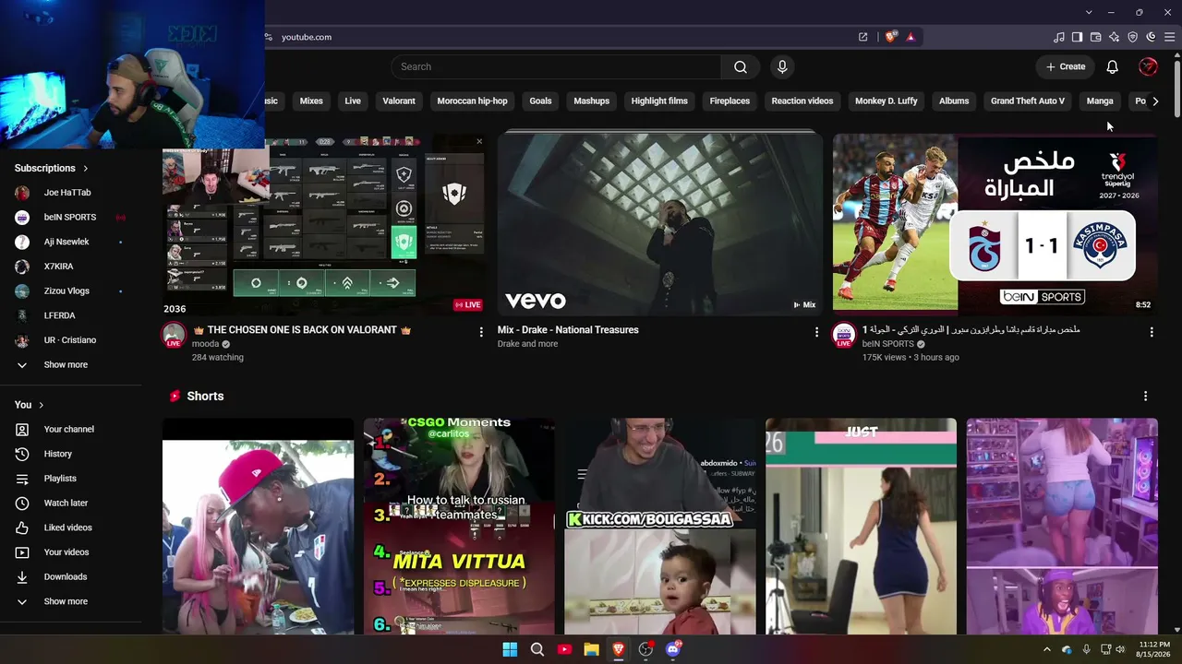This screenshot has width=1182, height=664.
Task: Select the Fireplaces chip
Action: 730,101
